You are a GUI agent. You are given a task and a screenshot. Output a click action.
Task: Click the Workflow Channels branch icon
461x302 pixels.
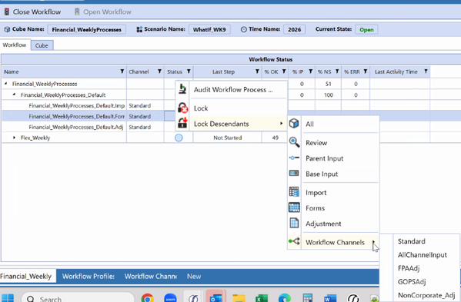tap(294, 241)
